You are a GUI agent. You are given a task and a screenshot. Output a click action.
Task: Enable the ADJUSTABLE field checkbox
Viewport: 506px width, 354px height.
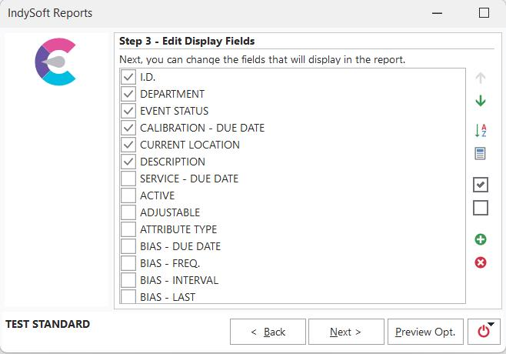point(128,212)
